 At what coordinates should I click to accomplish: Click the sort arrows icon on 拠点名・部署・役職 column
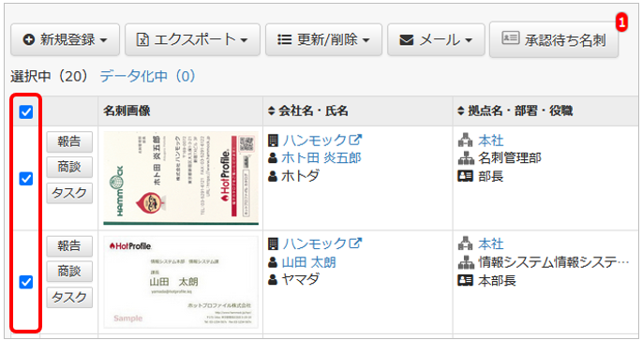pos(461,111)
